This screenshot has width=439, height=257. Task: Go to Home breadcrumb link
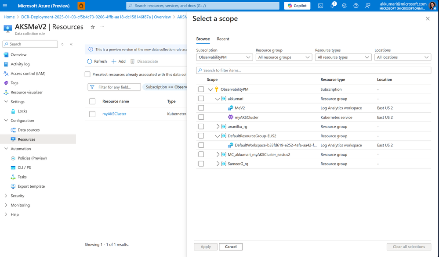point(9,17)
